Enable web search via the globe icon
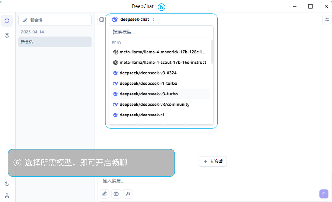This screenshot has height=202, width=332. click(116, 194)
